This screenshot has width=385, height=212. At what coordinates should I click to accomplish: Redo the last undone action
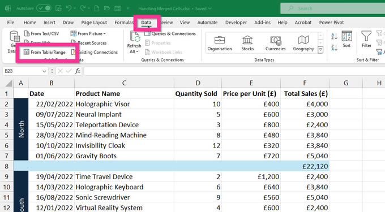[83, 8]
